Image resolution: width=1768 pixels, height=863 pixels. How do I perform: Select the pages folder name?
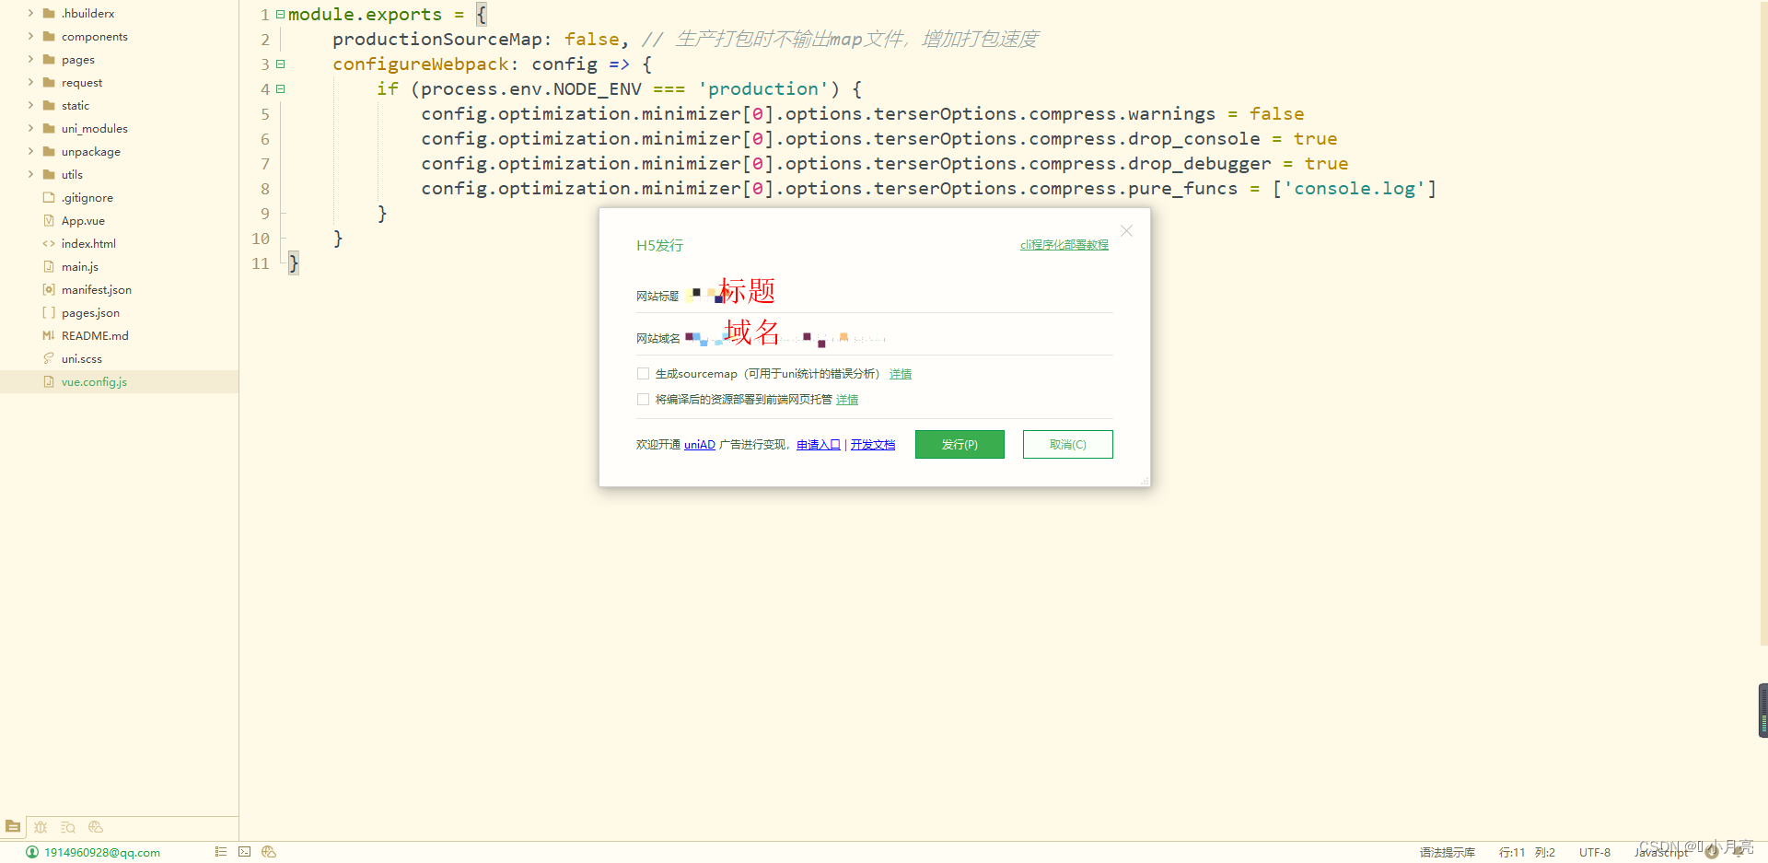78,59
